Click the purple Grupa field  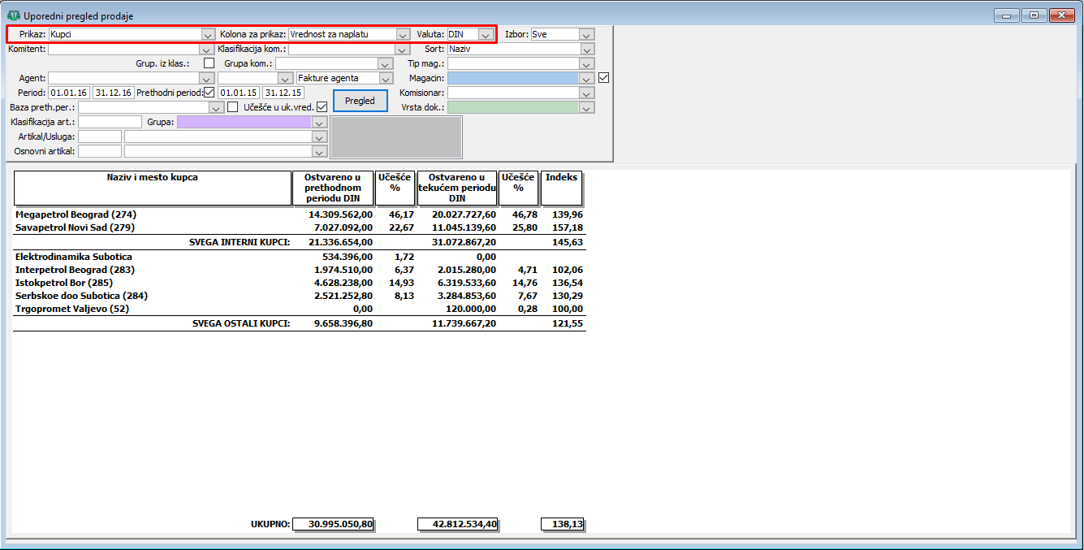point(244,122)
